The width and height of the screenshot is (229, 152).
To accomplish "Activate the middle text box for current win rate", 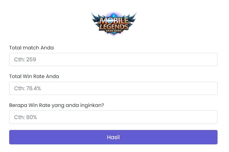I will point(113,88).
